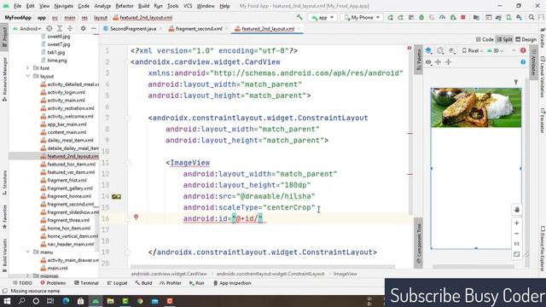
Task: Open the Build menu
Action: 144,6
